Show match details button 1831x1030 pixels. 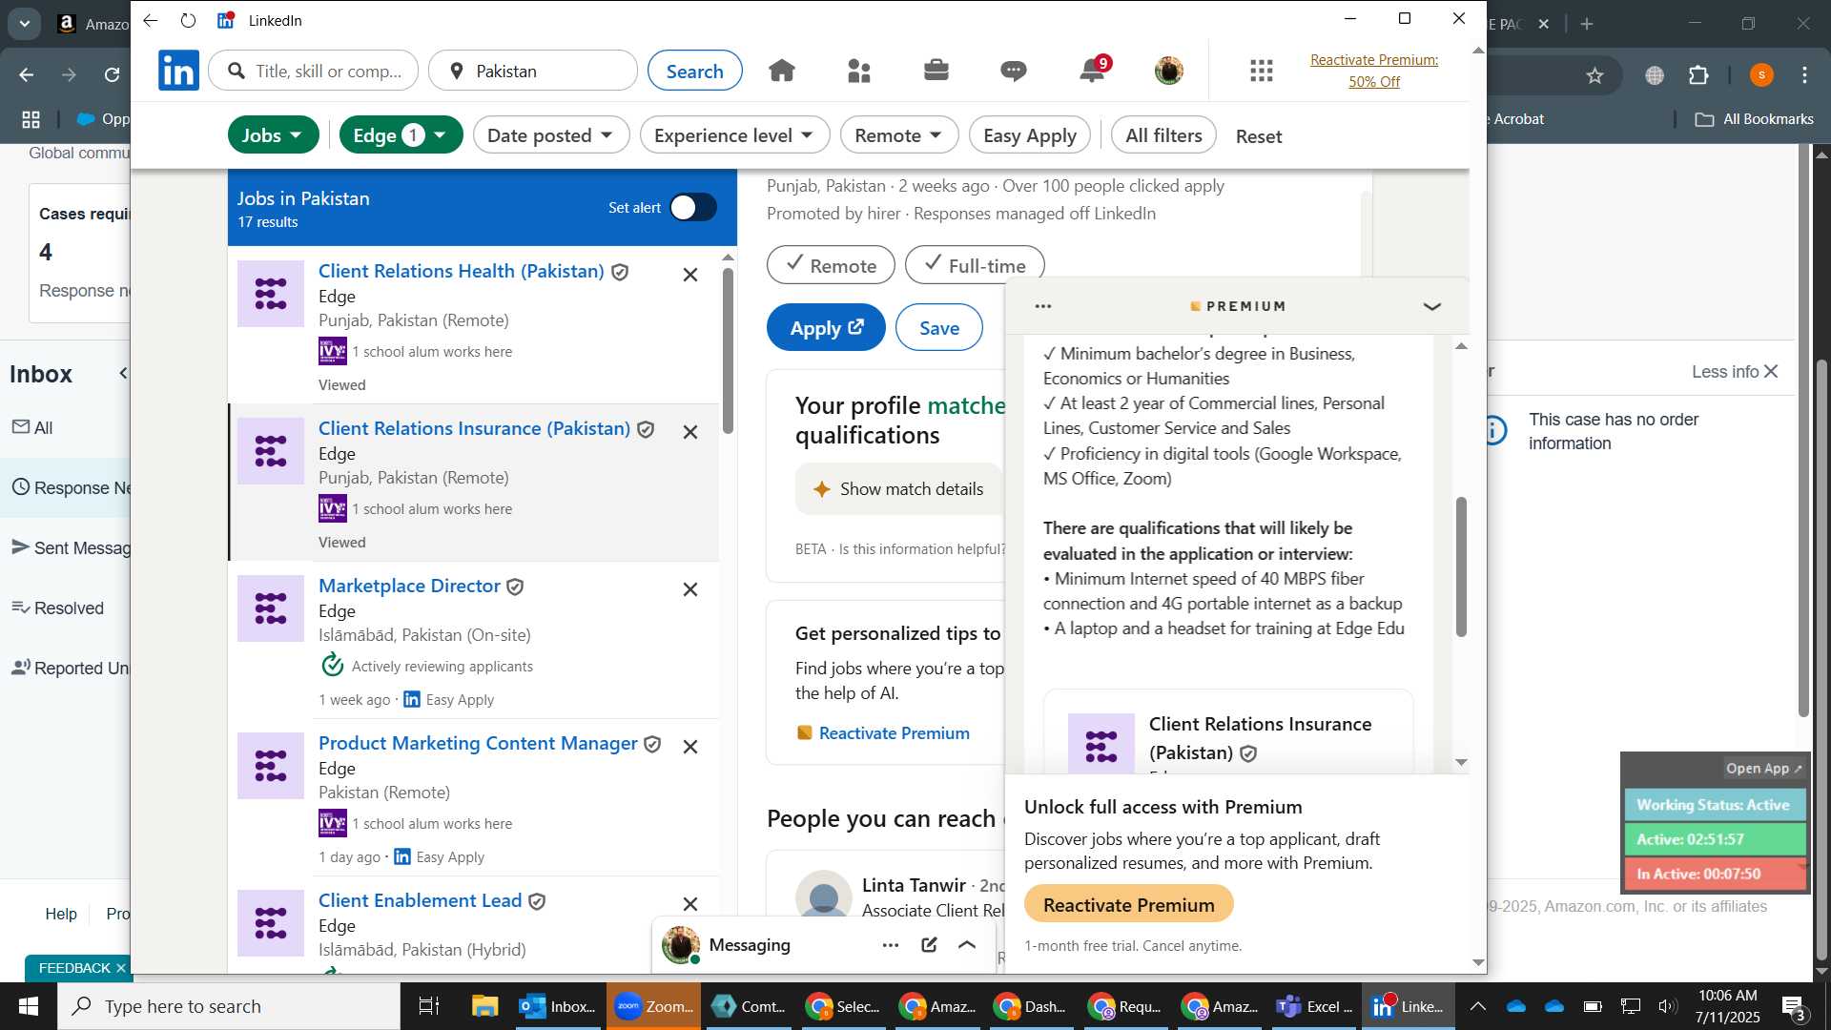[899, 489]
